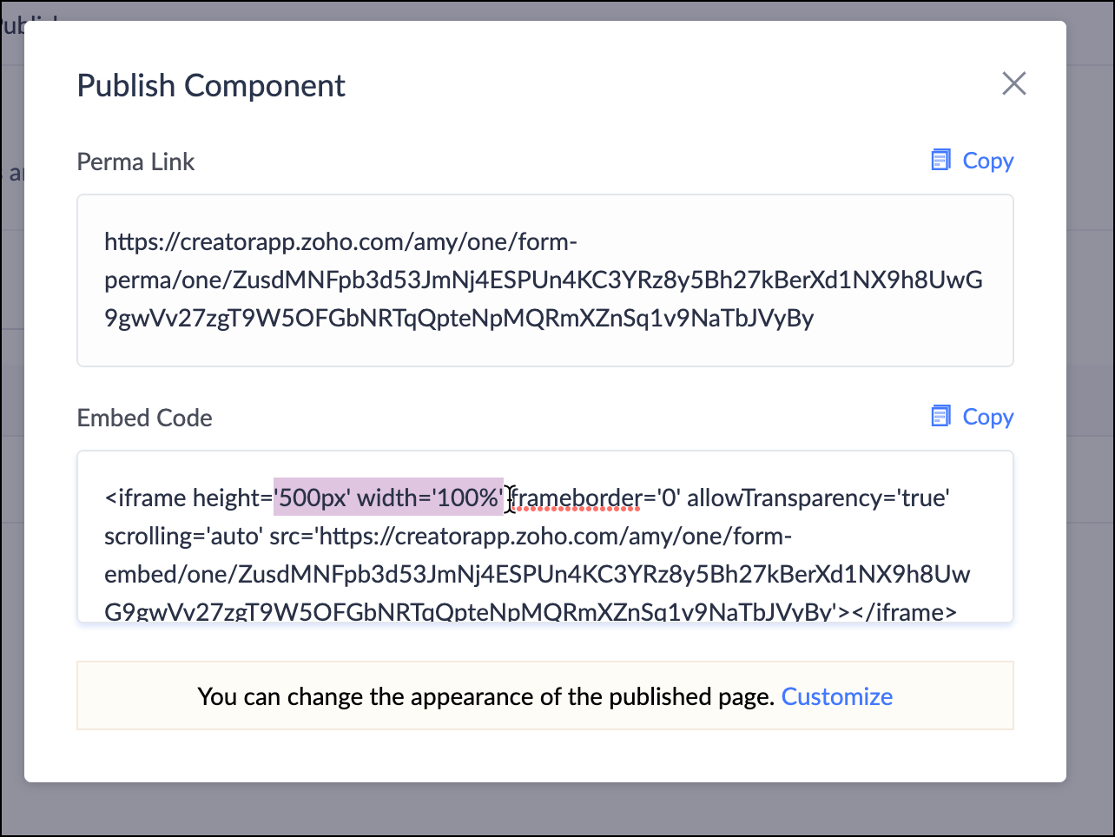Click the copy icon beside Embed Code

(x=940, y=416)
